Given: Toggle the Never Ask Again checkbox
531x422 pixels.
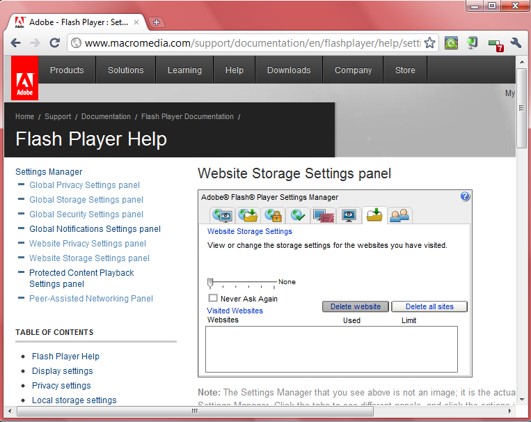Looking at the screenshot, I should click(x=213, y=298).
